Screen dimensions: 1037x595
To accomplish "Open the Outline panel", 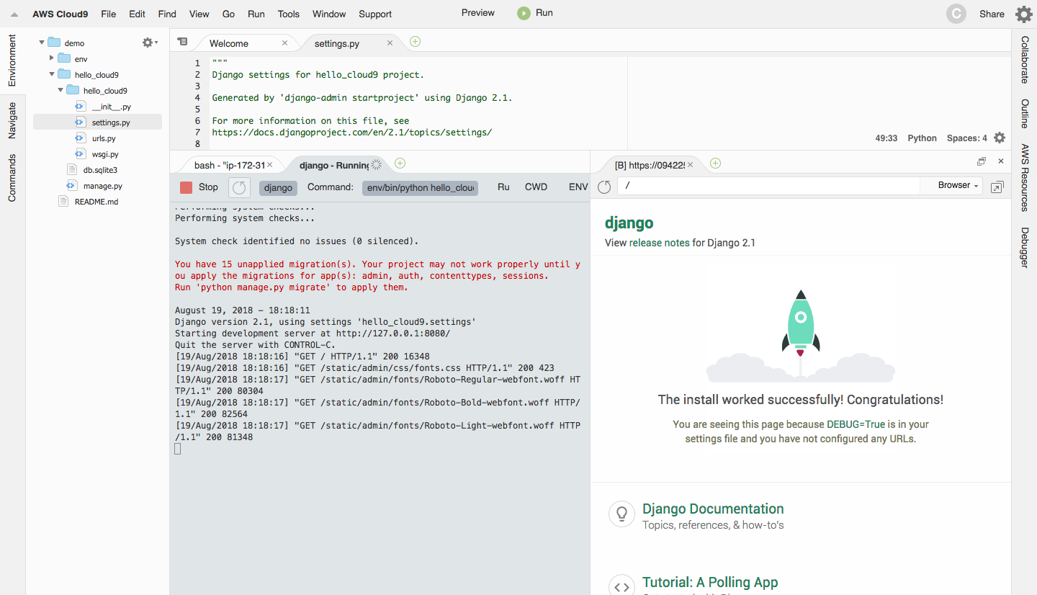I will tap(1024, 114).
